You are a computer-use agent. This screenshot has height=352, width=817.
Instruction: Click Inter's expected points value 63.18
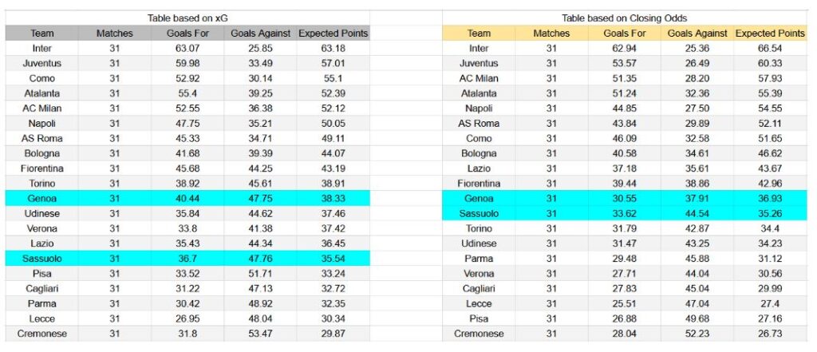pyautogui.click(x=333, y=48)
